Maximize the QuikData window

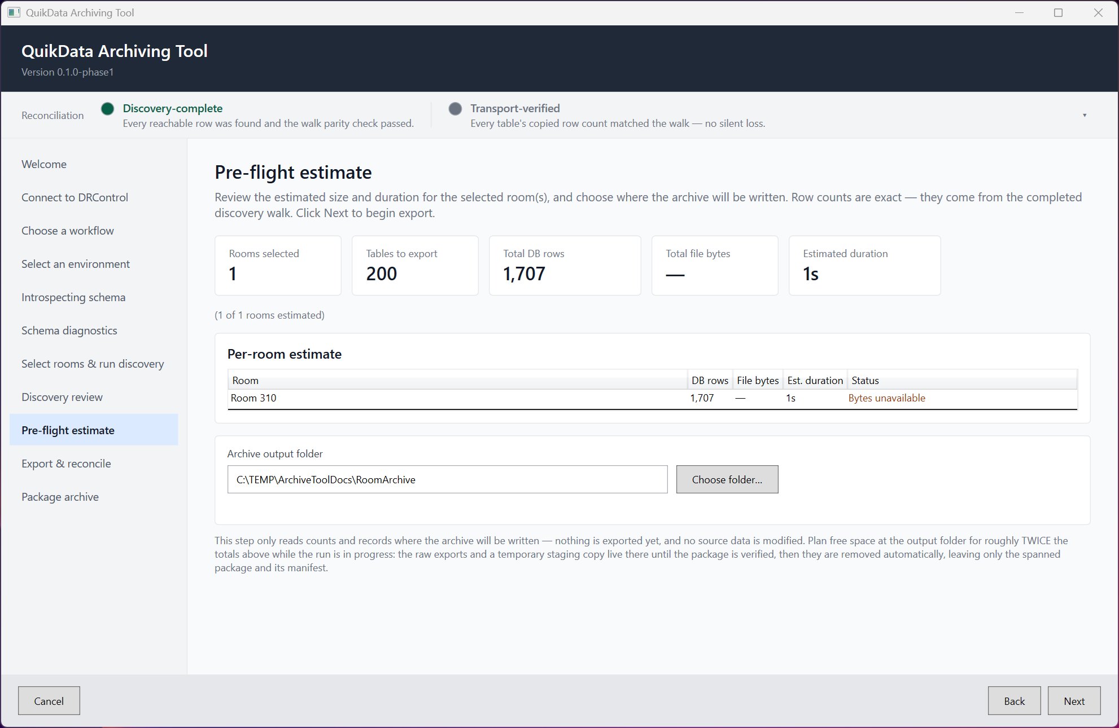tap(1059, 12)
